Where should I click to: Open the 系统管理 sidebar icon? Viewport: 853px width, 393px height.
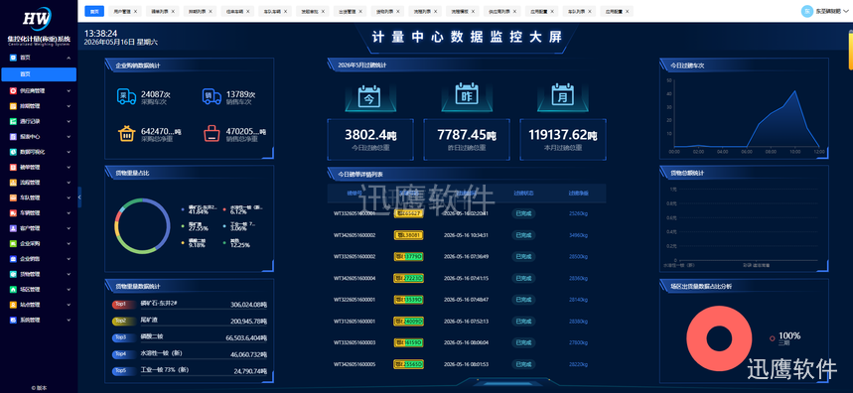(13, 321)
